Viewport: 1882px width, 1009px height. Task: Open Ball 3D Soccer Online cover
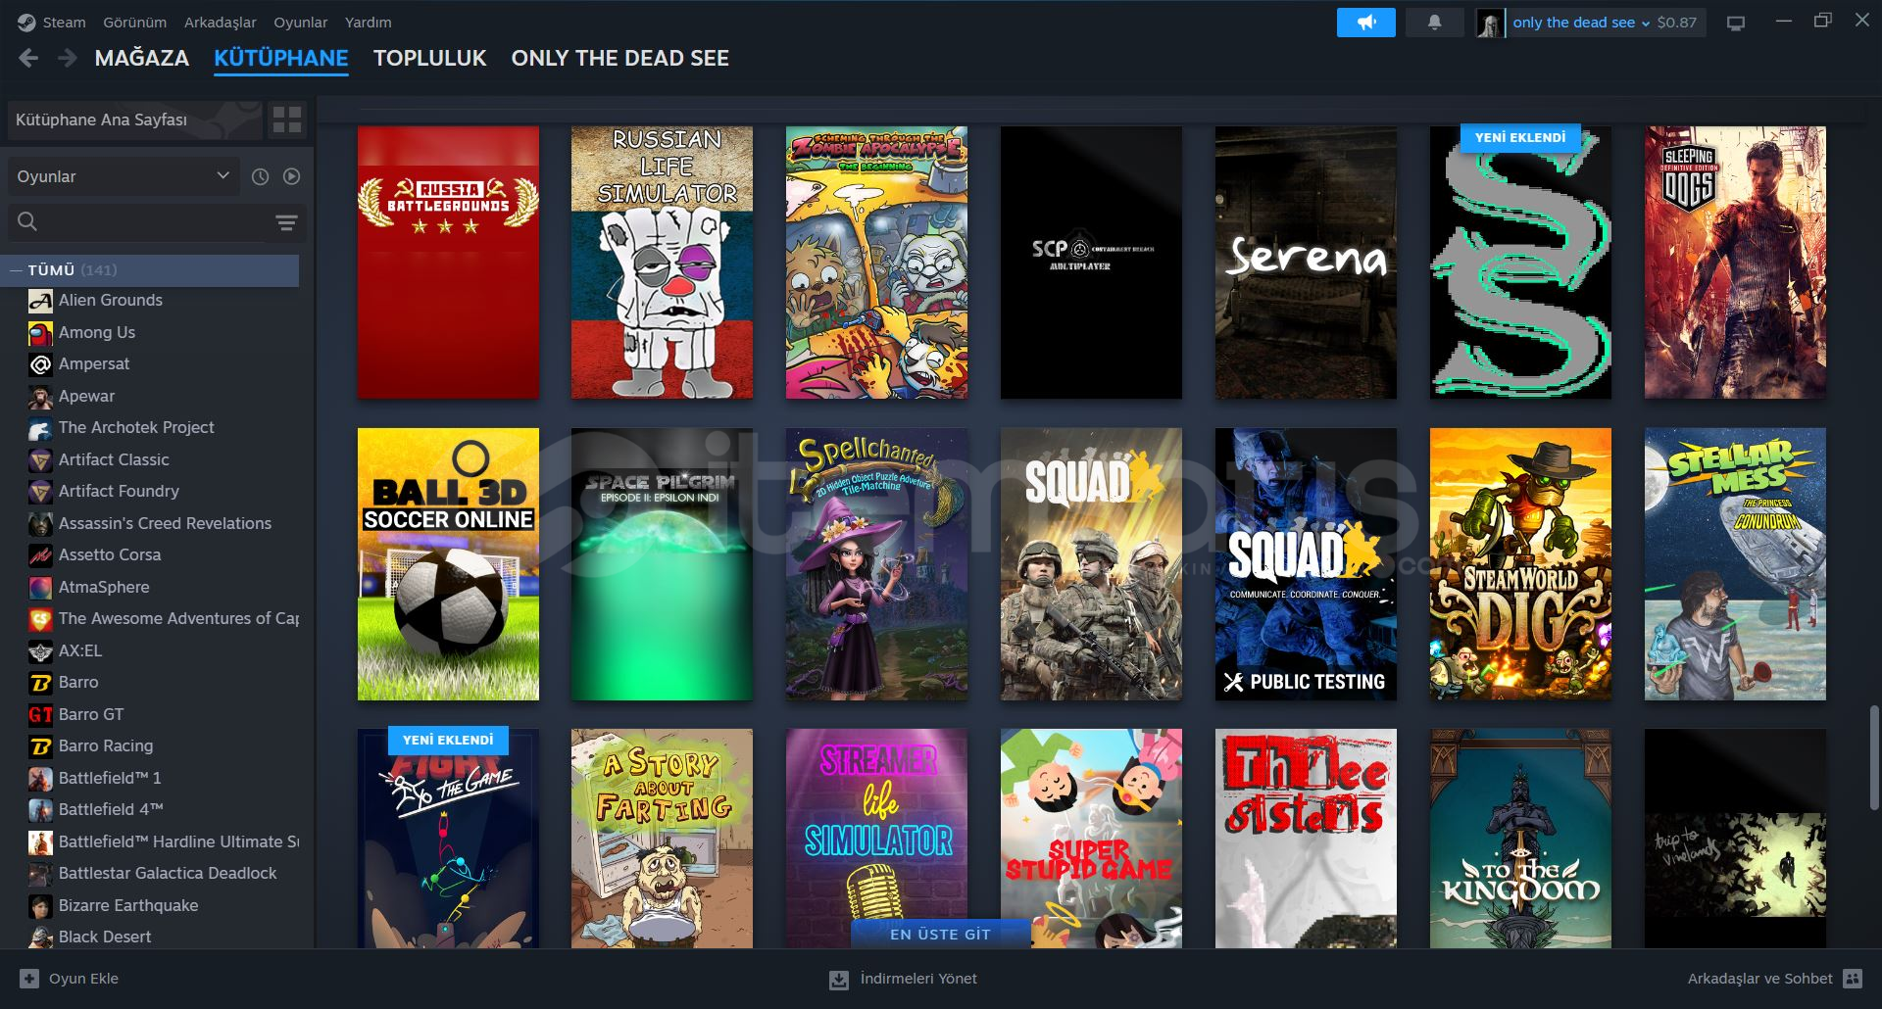tap(448, 564)
